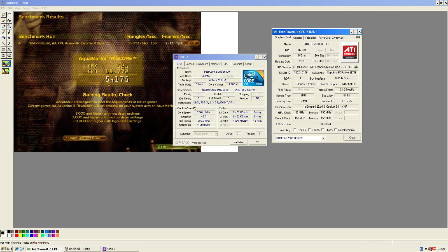Switch to the Sensors tab in GPU-Z
The height and width of the screenshot is (252, 448).
298,38
